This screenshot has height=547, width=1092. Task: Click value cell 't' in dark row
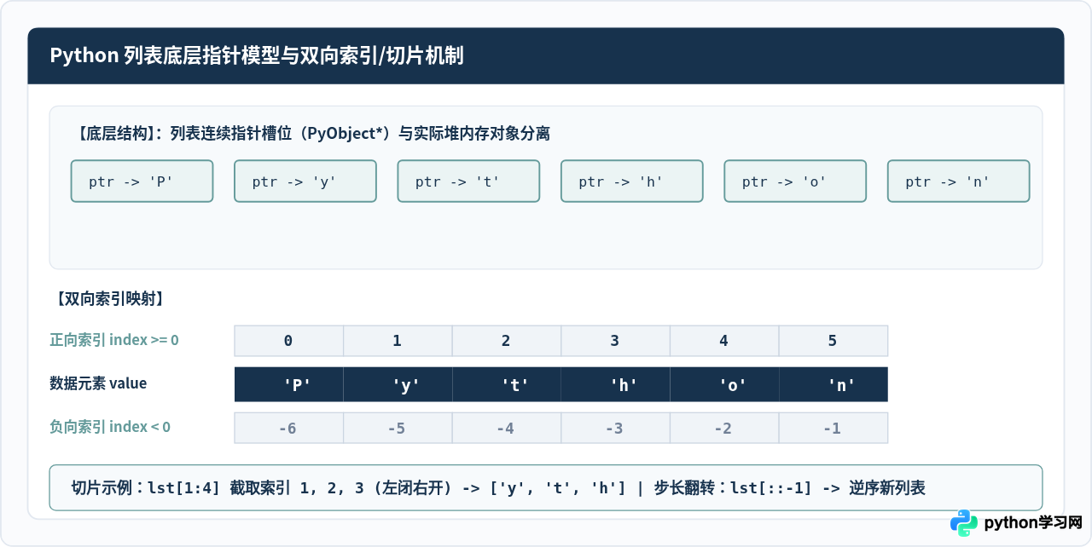[507, 384]
